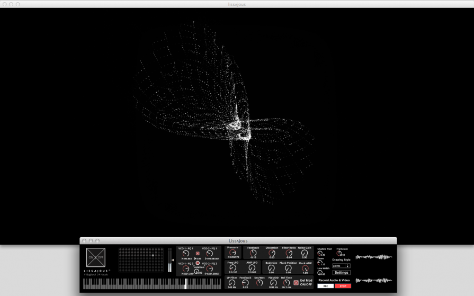The image size is (474, 296).
Task: Click the VCO-2 FQ 2 knob
Action: [209, 268]
